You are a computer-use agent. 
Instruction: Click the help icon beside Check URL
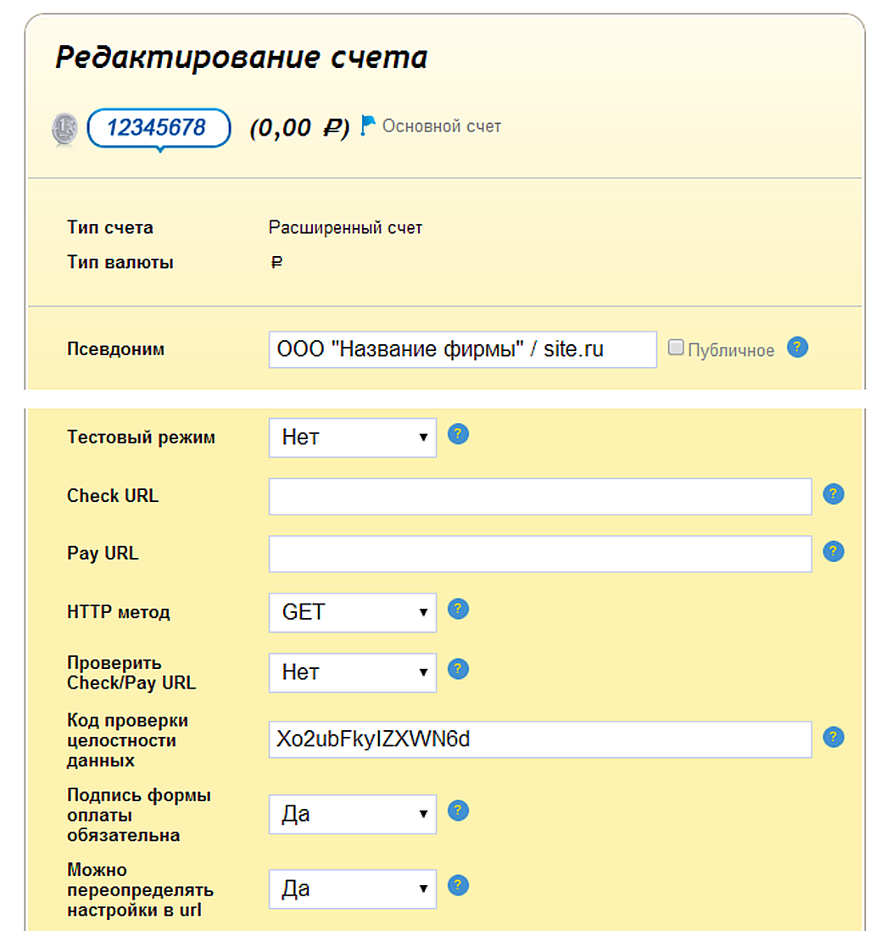833,494
